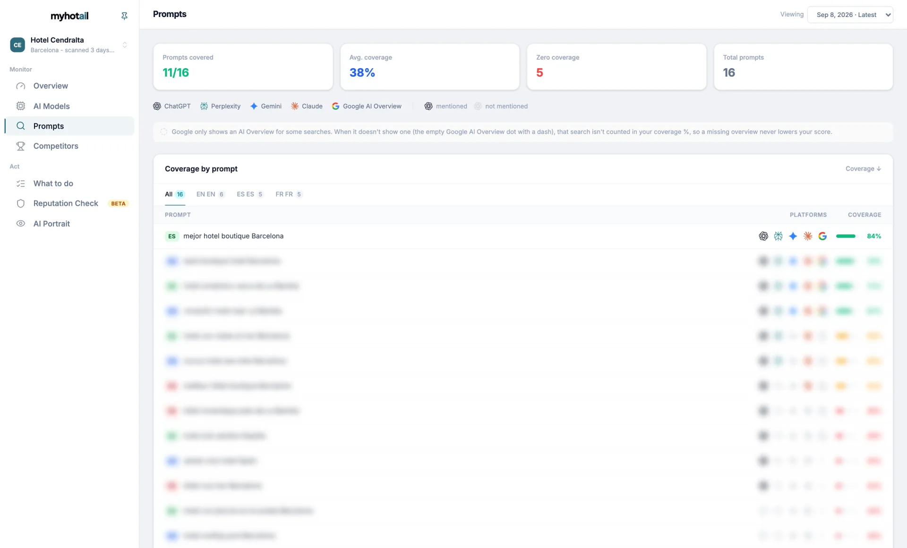Switch to the FR 5 tab
907x548 pixels.
[289, 194]
